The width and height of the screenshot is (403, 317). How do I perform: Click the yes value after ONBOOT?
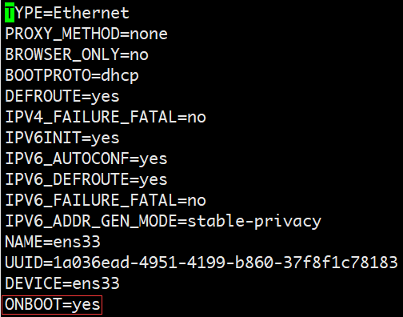click(86, 305)
